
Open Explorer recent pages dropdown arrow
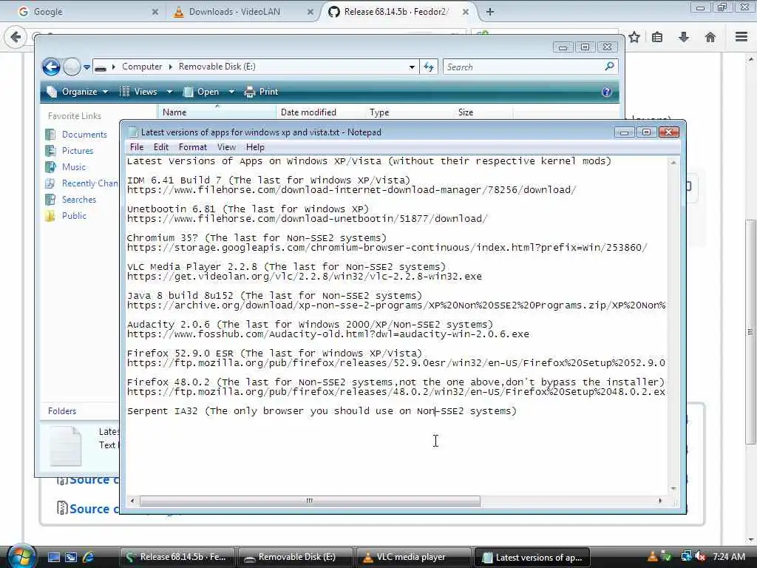coord(87,67)
